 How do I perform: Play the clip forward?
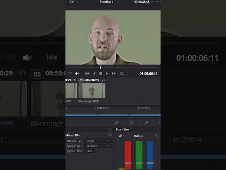[x=107, y=74]
